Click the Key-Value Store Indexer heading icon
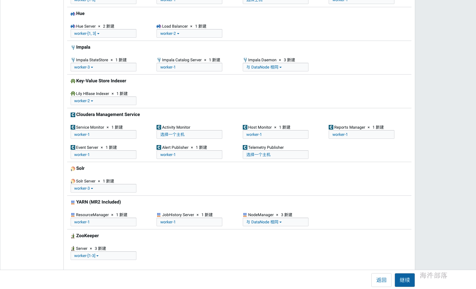 coord(73,81)
